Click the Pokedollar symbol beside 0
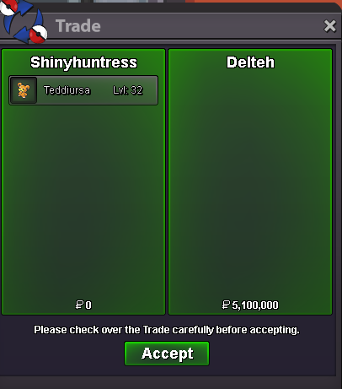Screen dimensions: 342x389 pos(80,305)
